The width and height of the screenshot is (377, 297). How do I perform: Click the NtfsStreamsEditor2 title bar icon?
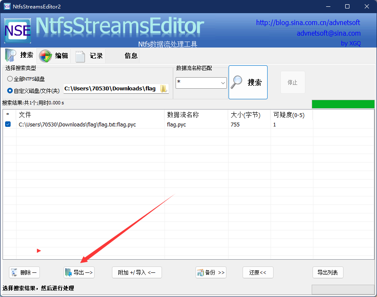pos(7,6)
